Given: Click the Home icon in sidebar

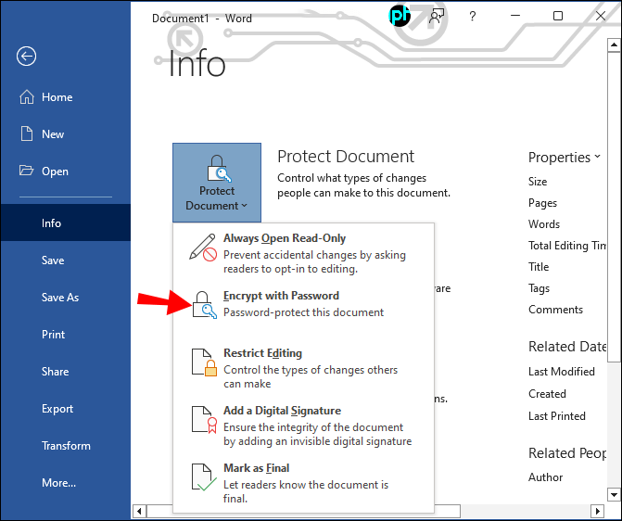Looking at the screenshot, I should coord(26,97).
